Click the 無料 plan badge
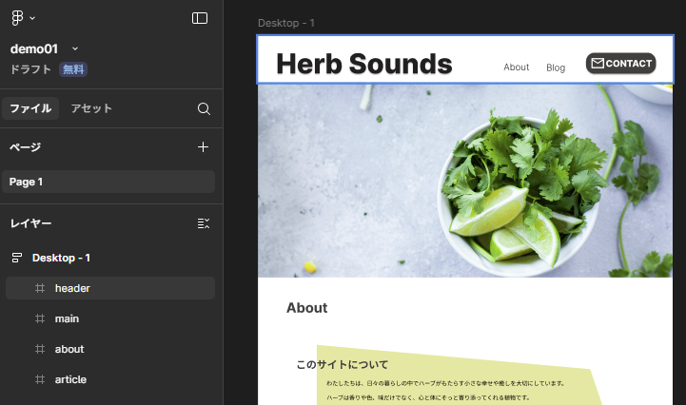 pyautogui.click(x=73, y=69)
